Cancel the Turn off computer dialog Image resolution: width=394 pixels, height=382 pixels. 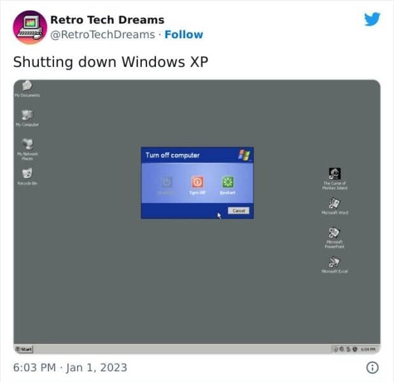click(239, 211)
